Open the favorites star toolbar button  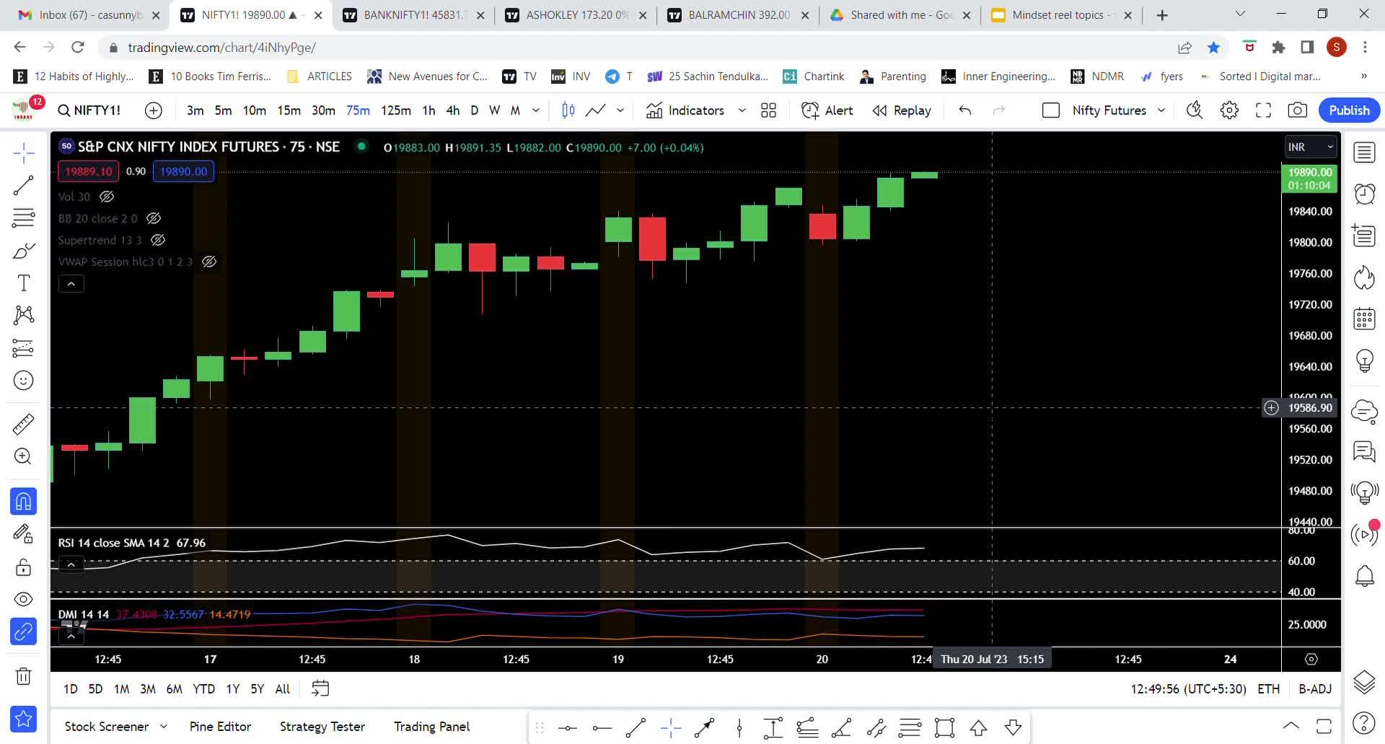pos(24,719)
